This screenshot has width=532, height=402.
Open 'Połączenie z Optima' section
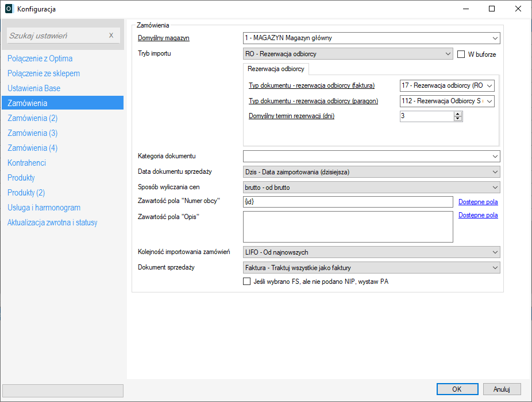click(x=40, y=58)
